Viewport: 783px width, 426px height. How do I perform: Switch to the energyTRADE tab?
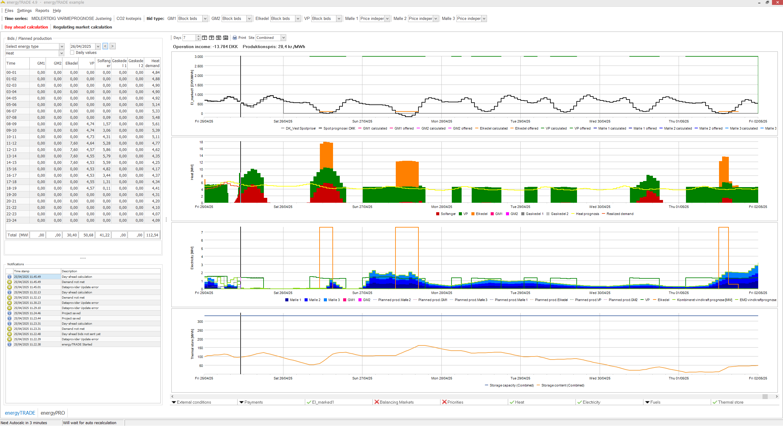click(x=20, y=413)
